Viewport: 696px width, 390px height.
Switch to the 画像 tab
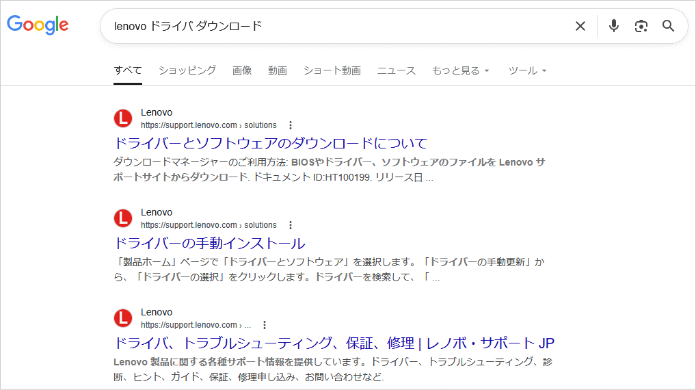(x=242, y=70)
